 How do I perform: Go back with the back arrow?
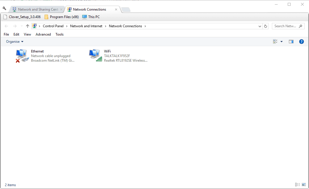point(6,26)
